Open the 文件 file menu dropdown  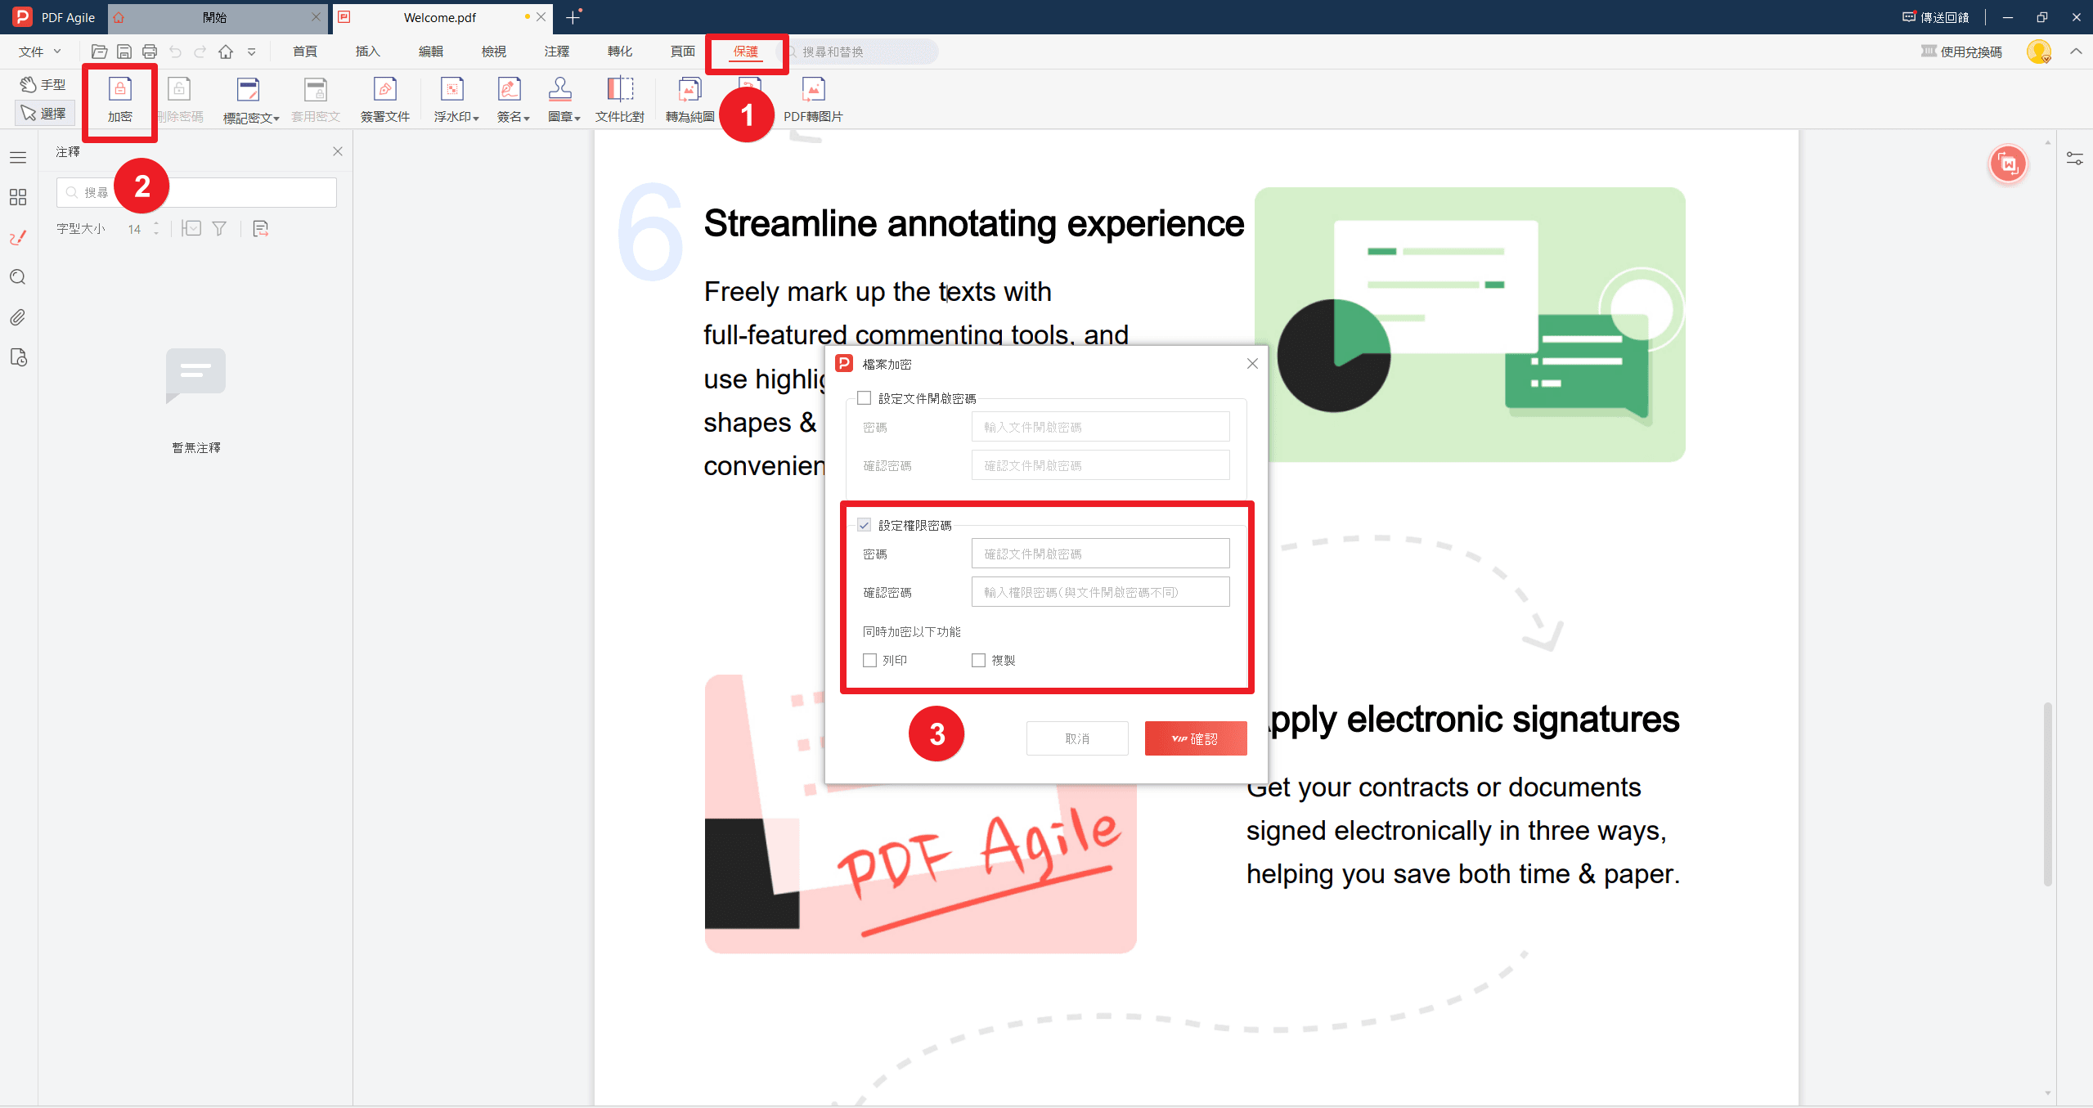pos(39,52)
